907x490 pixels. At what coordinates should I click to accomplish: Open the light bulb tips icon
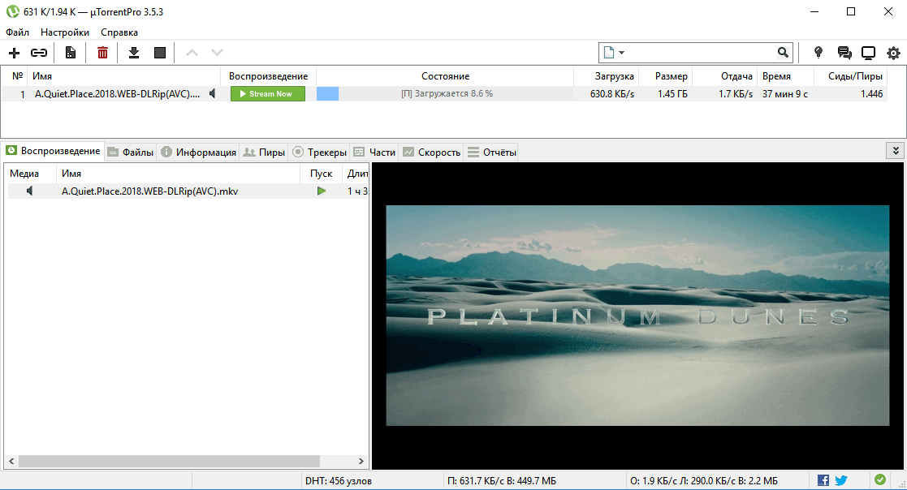point(818,53)
